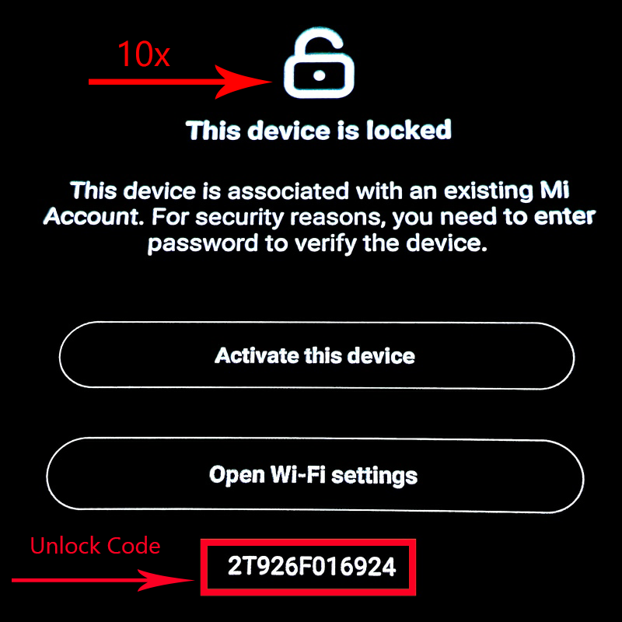Viewport: 622px width, 622px height.
Task: Click the rounded outline of Activate this device
Action: [316, 323]
